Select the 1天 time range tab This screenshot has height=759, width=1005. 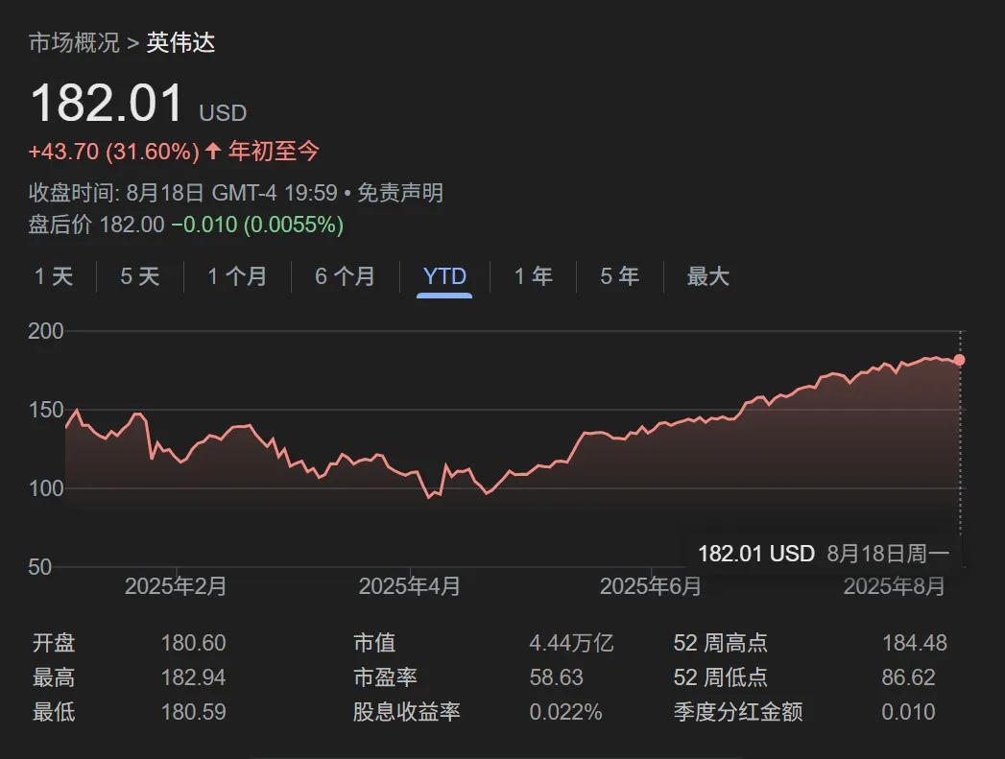point(53,277)
